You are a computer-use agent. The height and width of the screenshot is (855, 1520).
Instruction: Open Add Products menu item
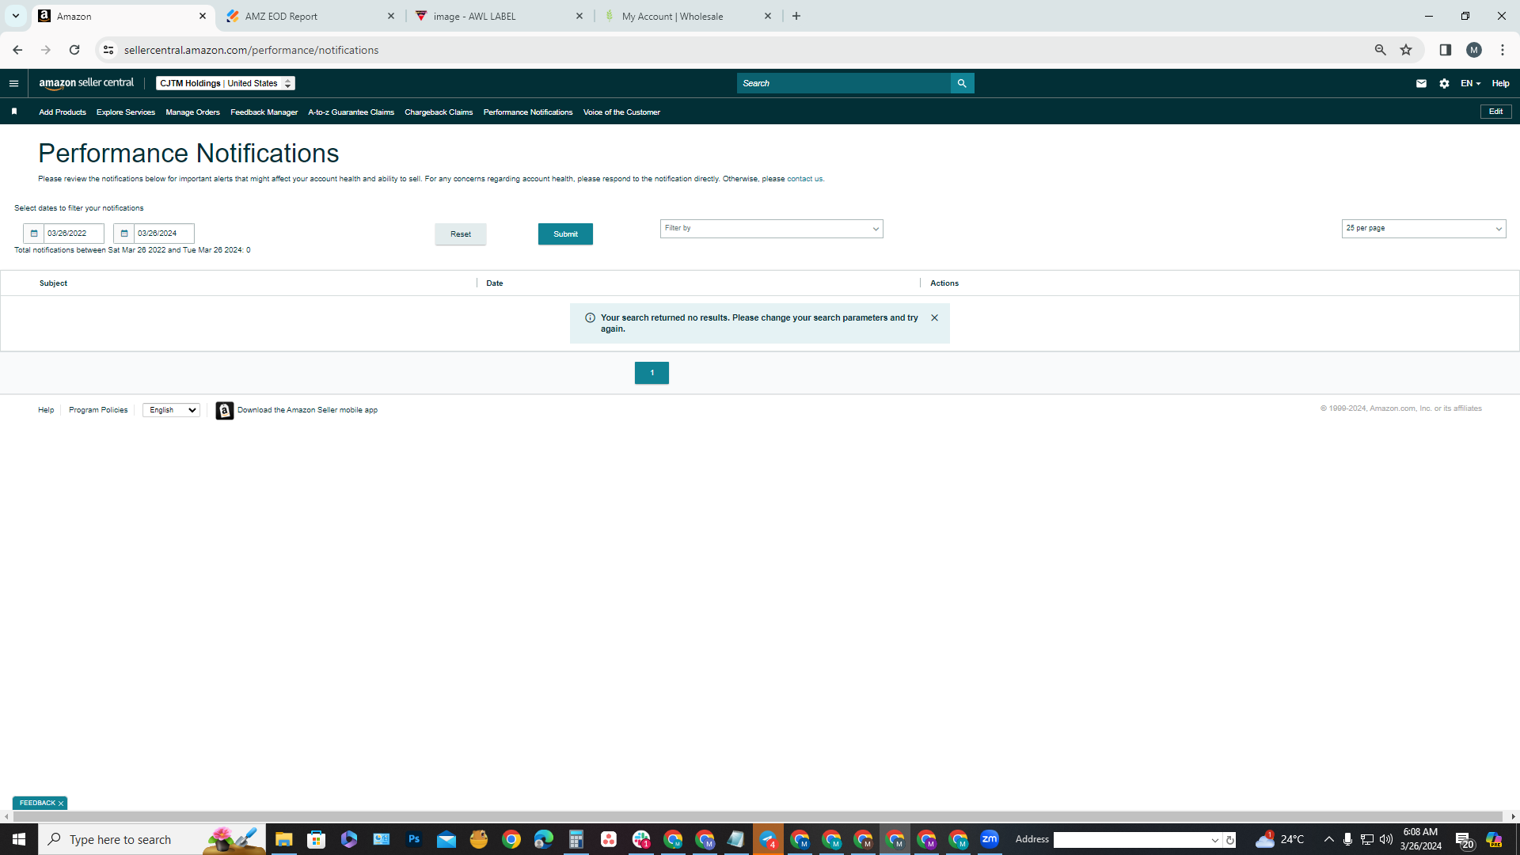[63, 112]
